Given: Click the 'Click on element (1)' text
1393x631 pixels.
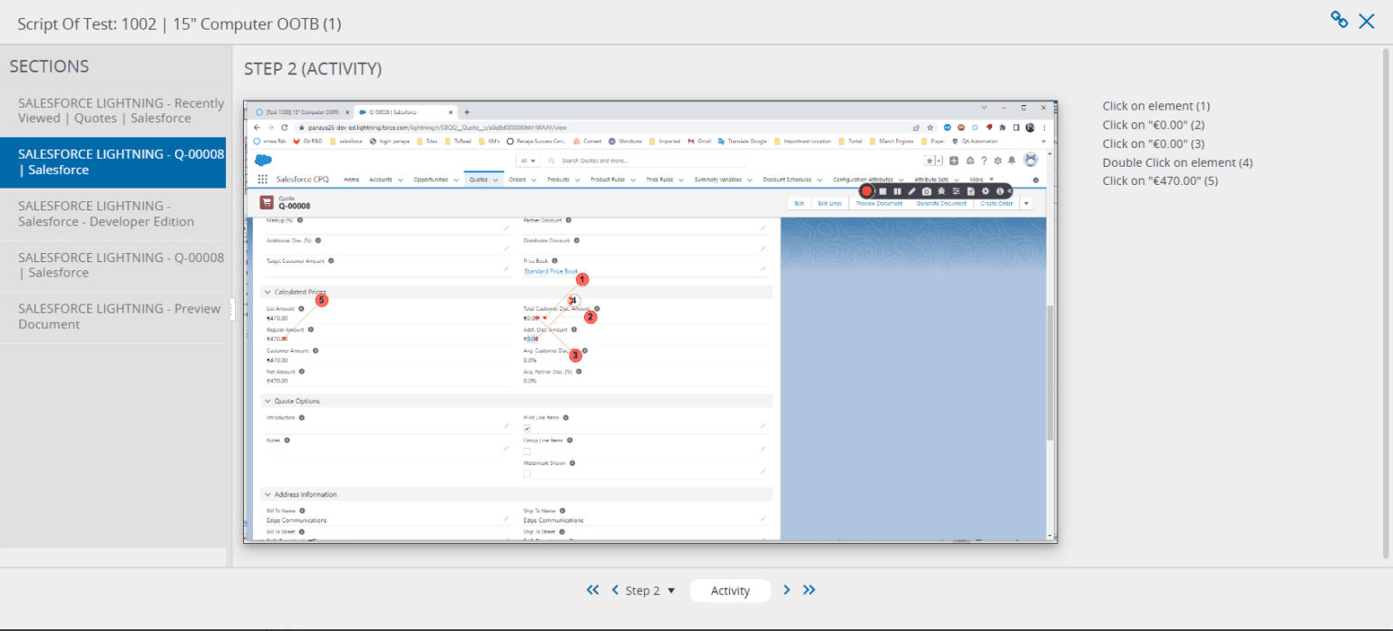Looking at the screenshot, I should point(1156,106).
